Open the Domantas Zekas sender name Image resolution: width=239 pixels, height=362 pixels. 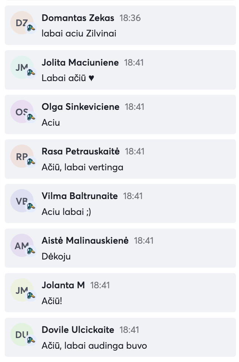(x=78, y=18)
